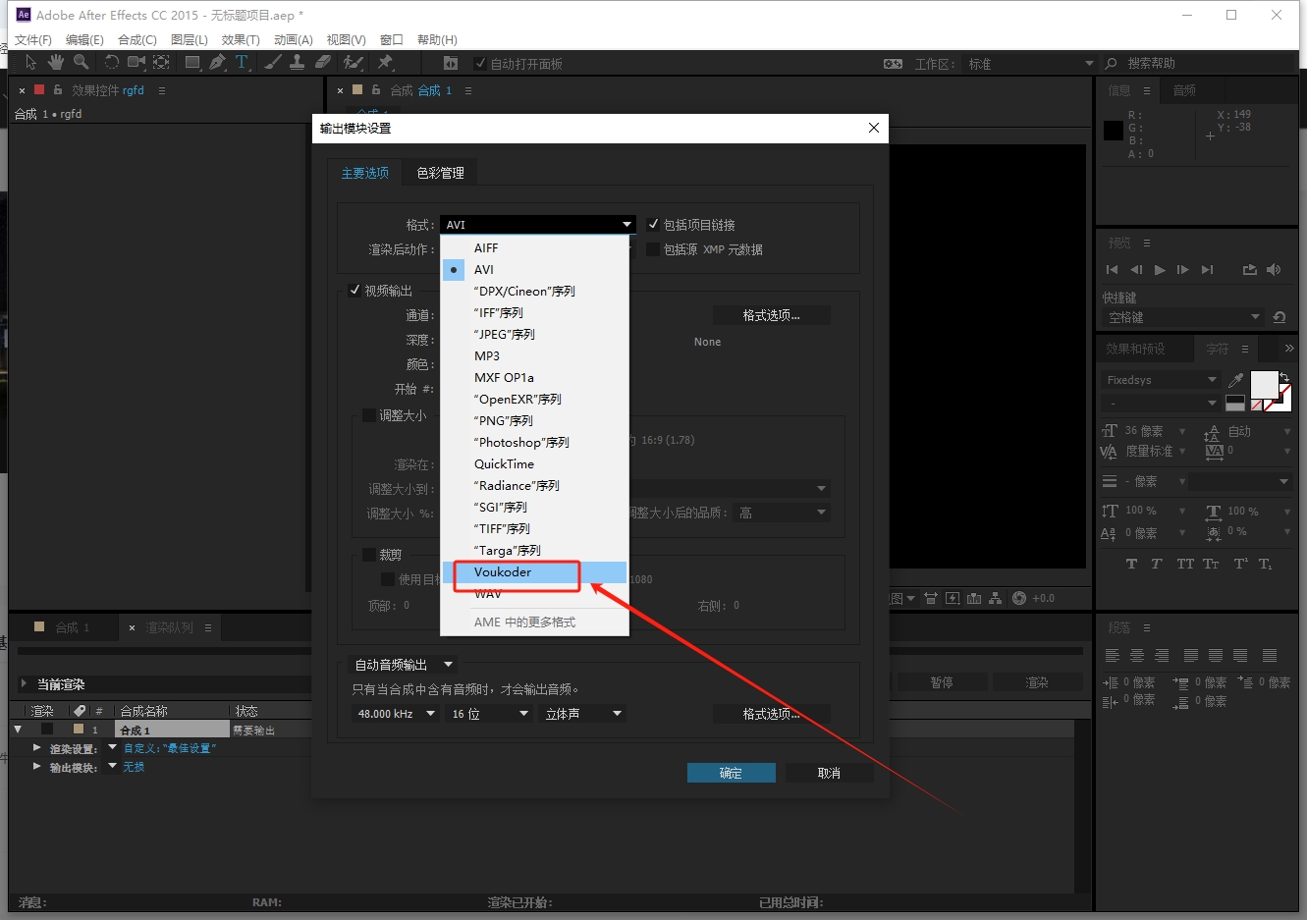Select the Hand tool
This screenshot has width=1307, height=920.
56,62
